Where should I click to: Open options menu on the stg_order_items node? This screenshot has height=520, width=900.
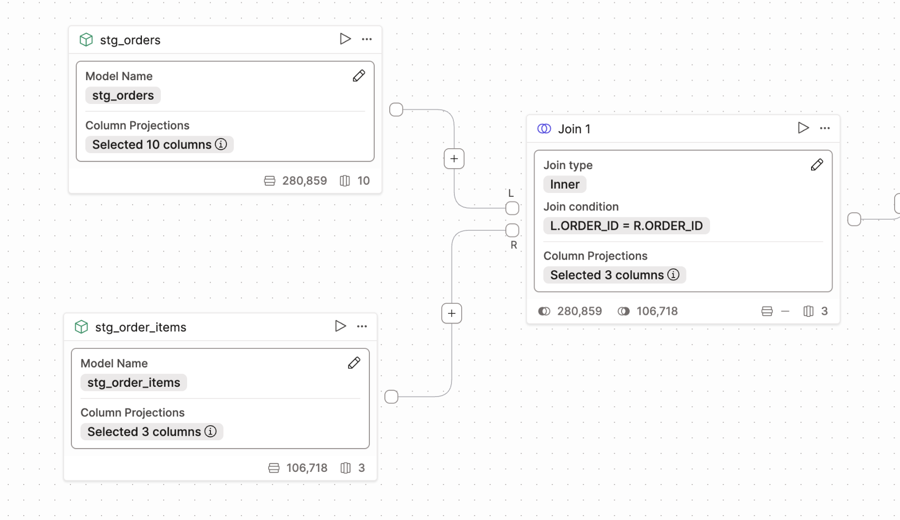point(362,326)
